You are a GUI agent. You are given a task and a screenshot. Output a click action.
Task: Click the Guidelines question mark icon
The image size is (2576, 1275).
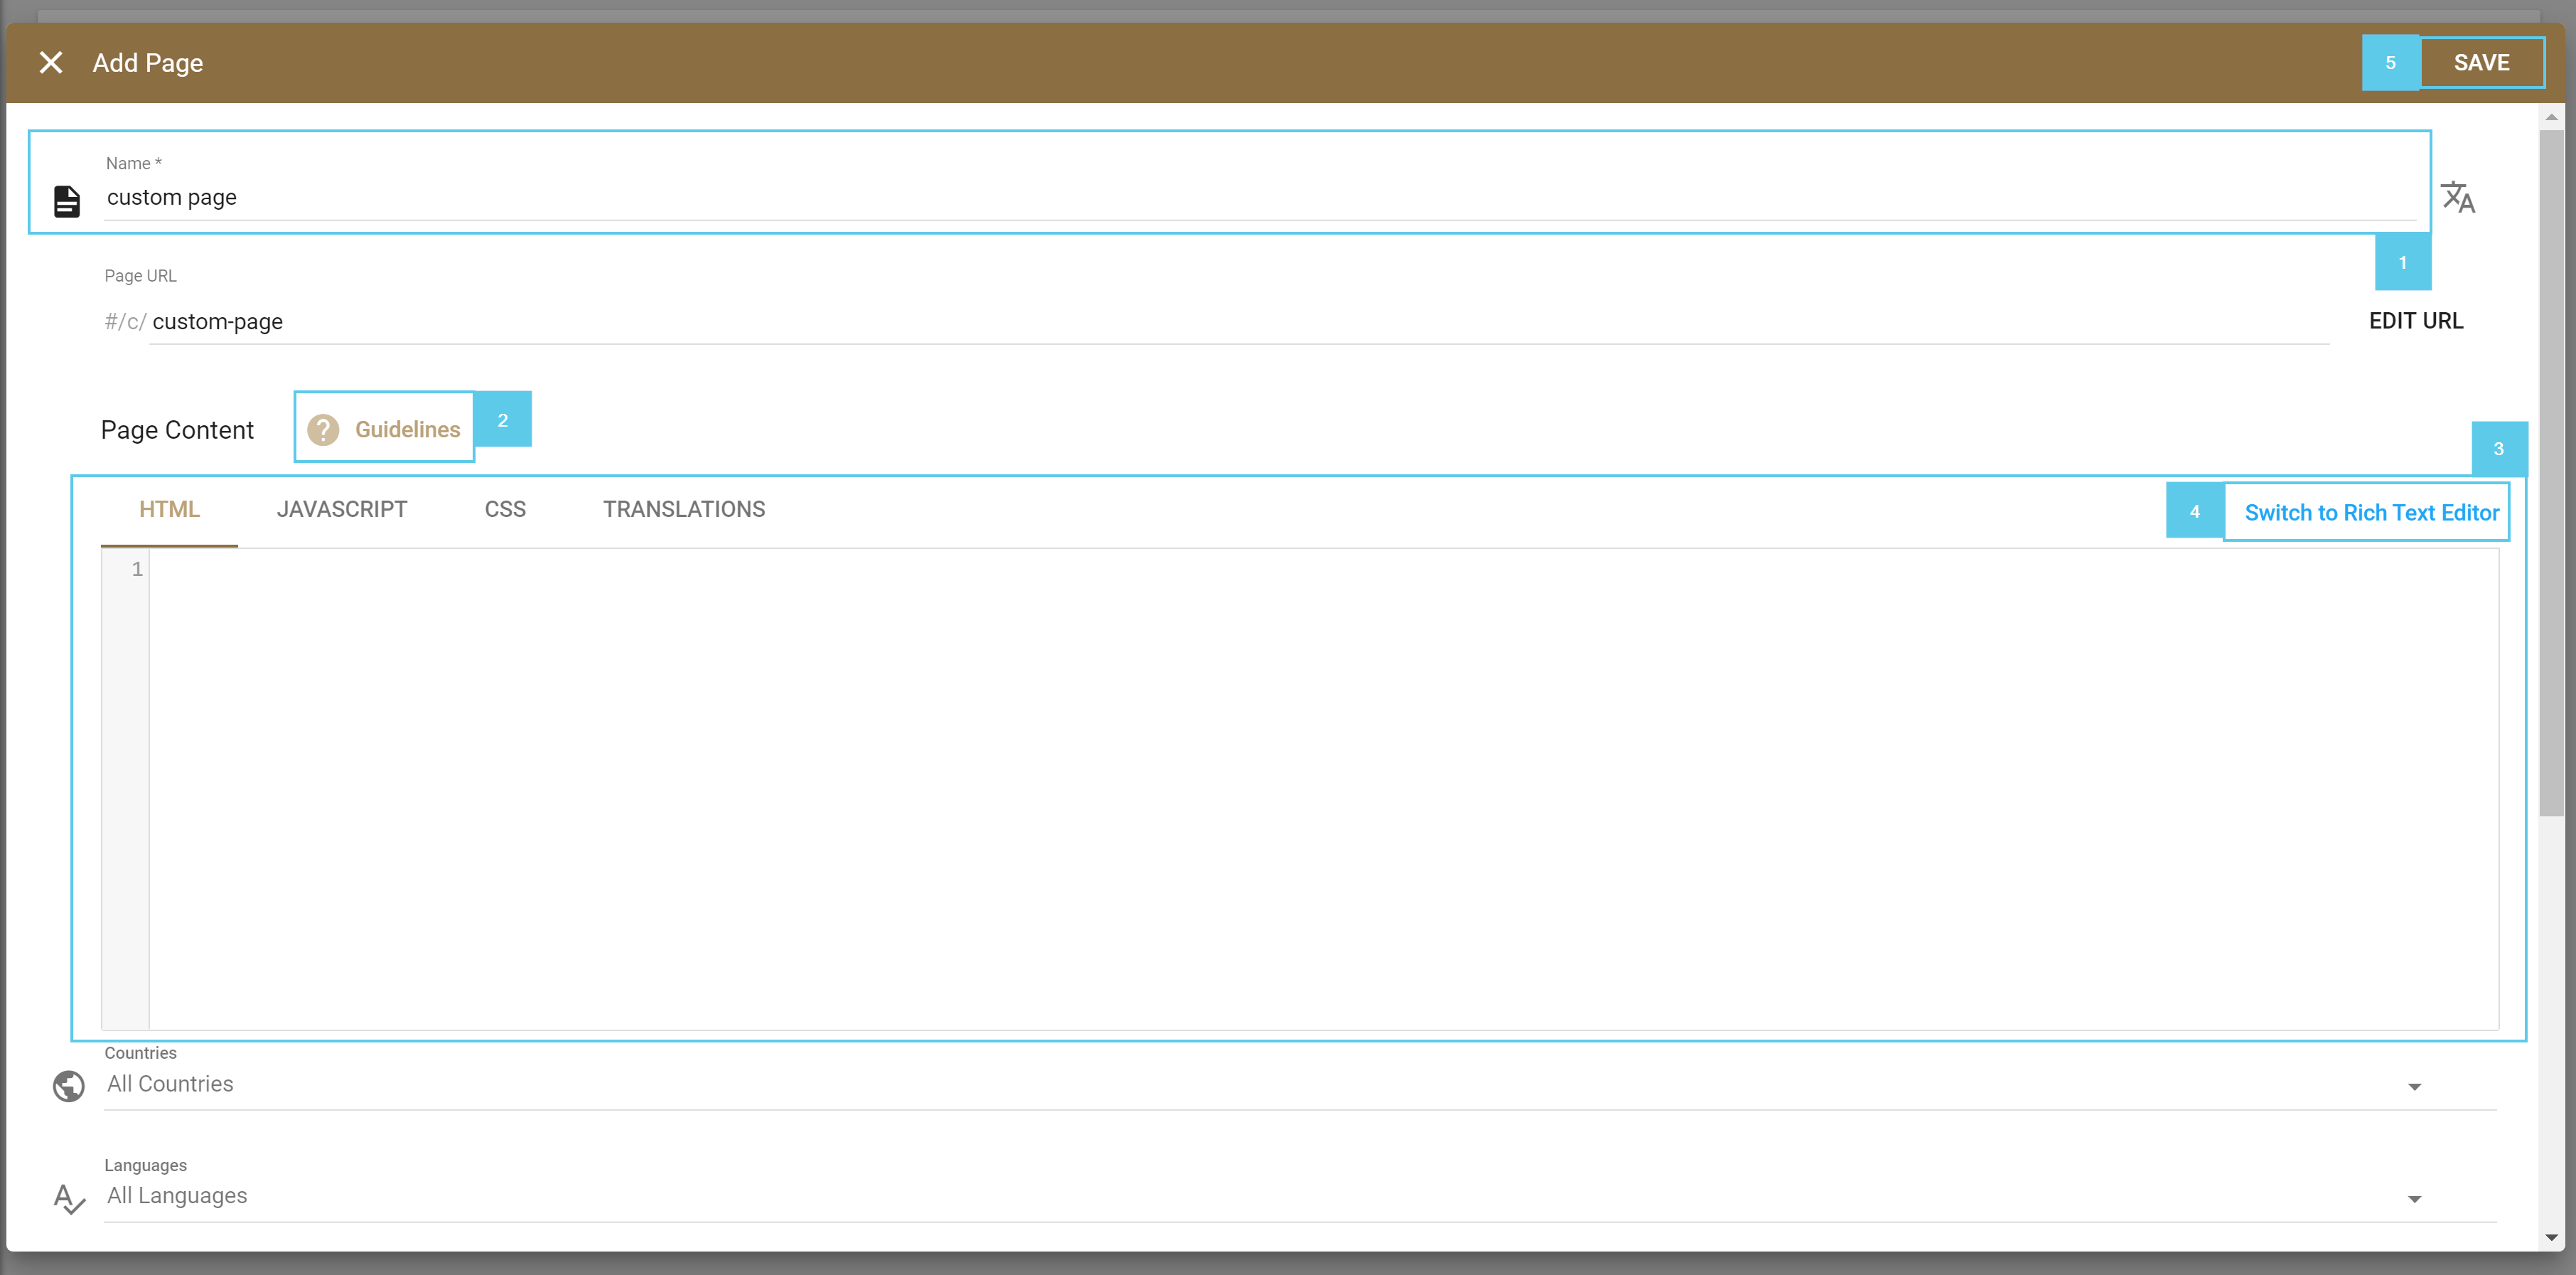click(323, 430)
